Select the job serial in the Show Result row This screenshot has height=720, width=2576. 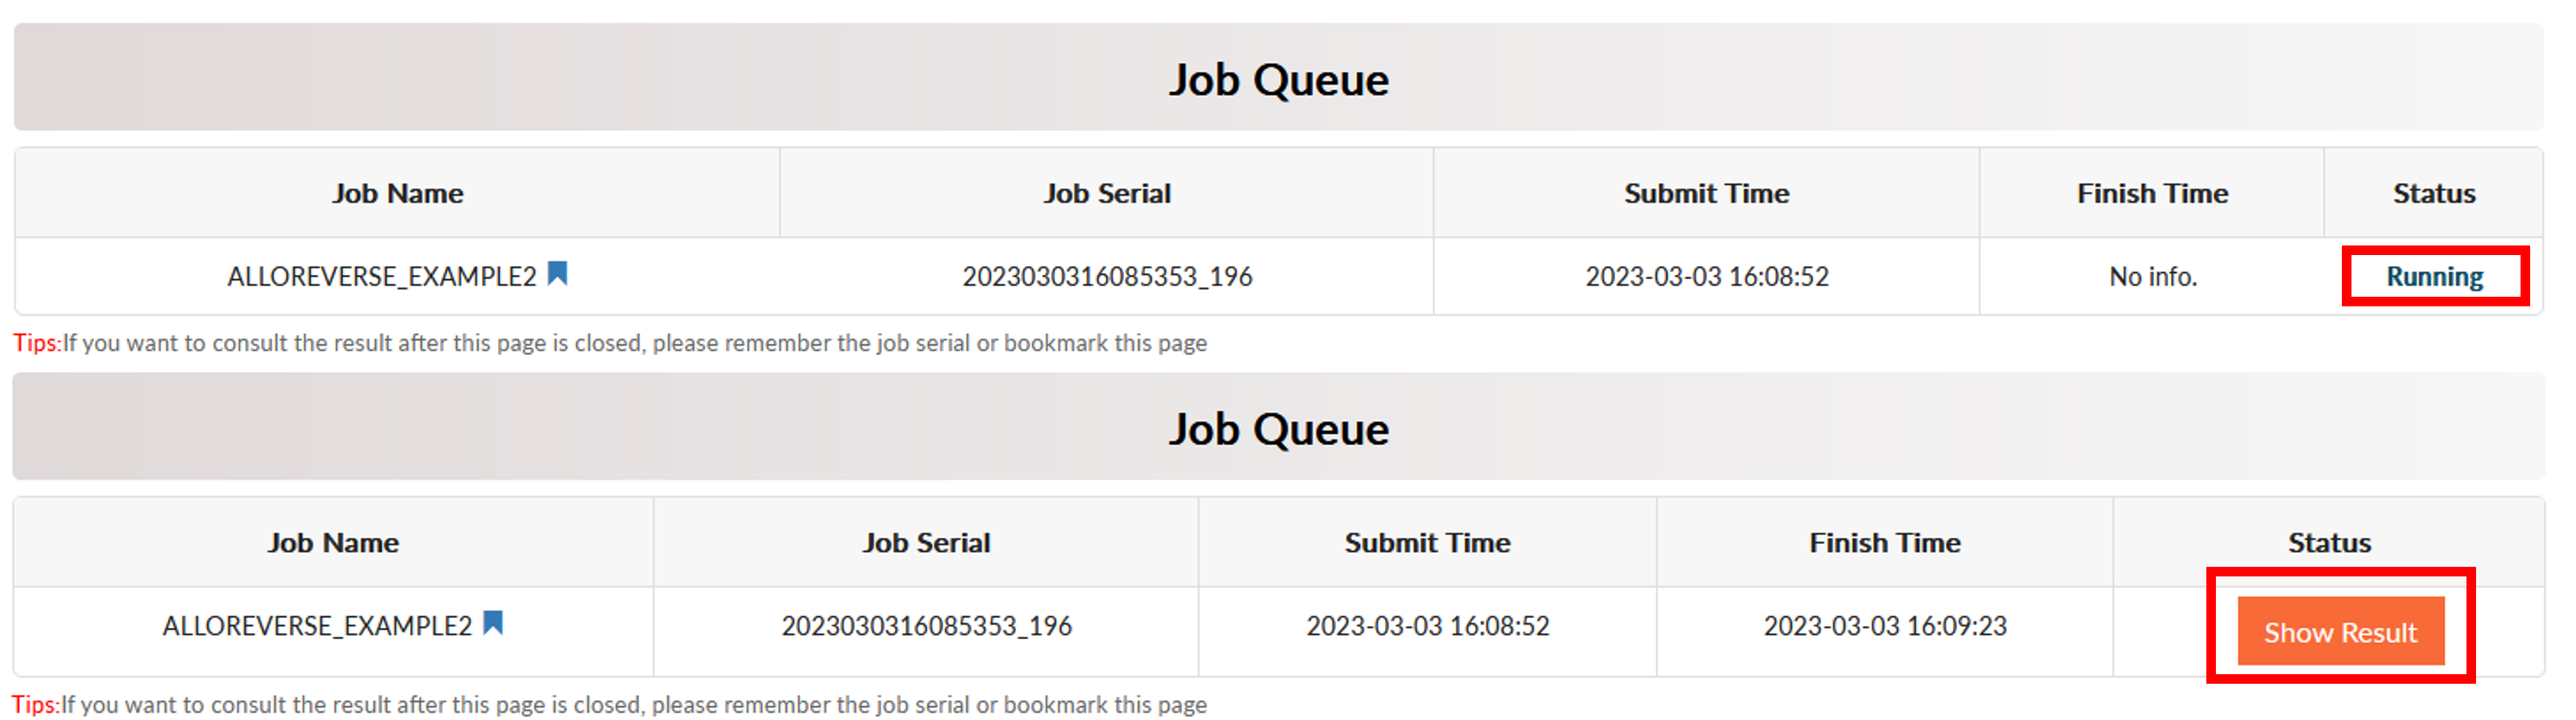click(926, 626)
